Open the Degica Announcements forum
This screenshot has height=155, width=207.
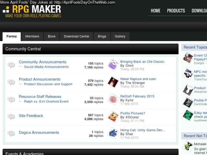[x=39, y=132]
